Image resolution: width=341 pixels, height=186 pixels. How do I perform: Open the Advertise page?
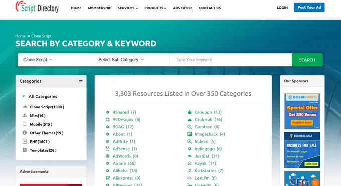coord(183,8)
